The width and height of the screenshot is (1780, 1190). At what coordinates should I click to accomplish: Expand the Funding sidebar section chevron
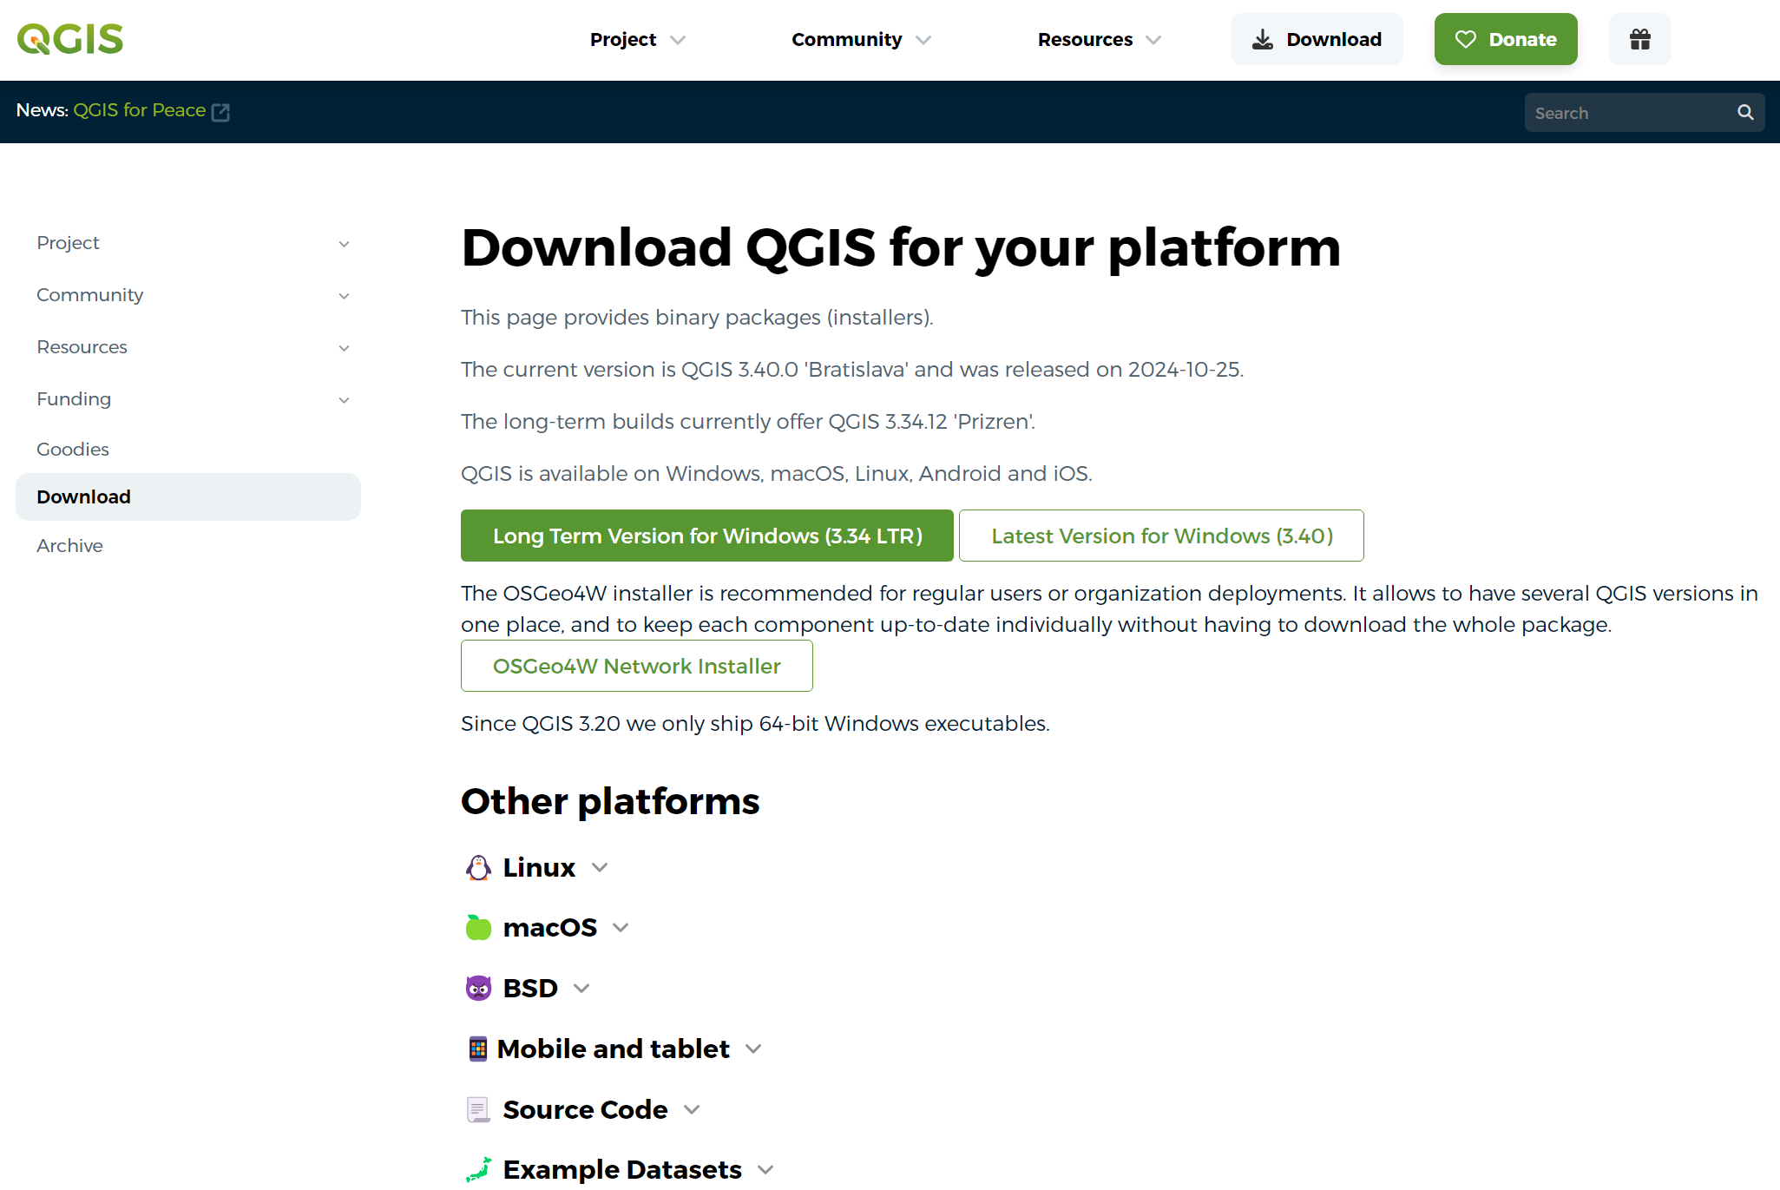point(344,400)
